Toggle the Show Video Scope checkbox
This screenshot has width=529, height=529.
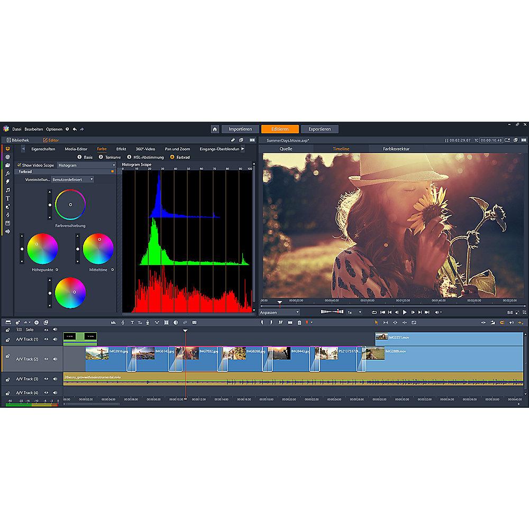pos(19,165)
